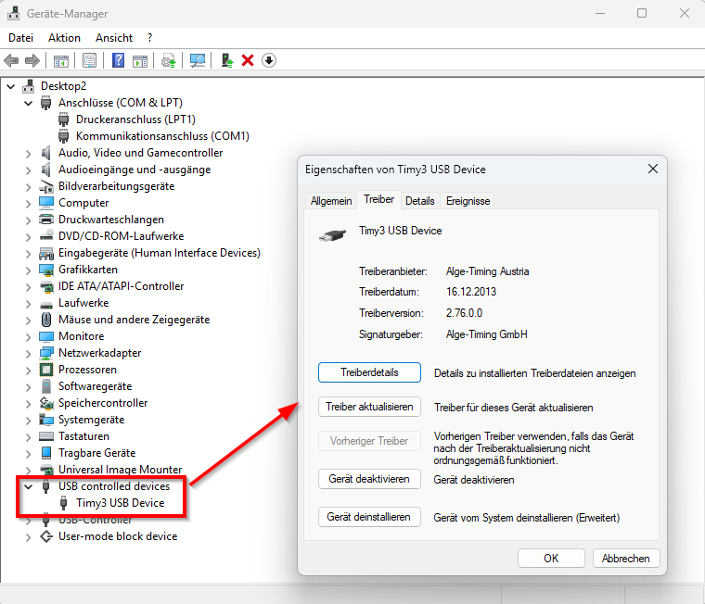This screenshot has width=705, height=604.
Task: Click the Grafikkarten display adapter icon
Action: pos(46,270)
